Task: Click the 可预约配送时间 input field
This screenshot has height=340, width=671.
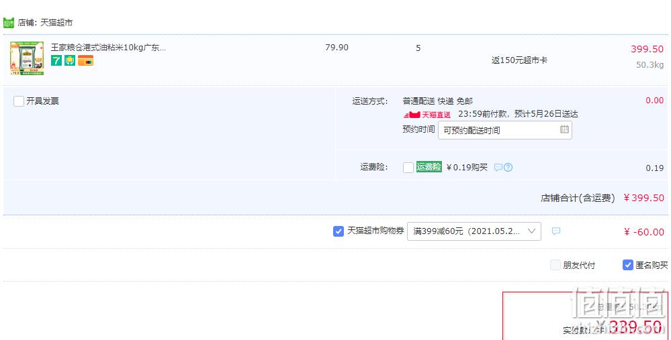Action: pos(505,130)
